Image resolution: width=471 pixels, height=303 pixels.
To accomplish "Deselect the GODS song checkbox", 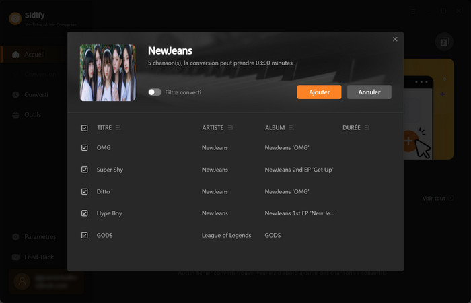I will click(84, 235).
